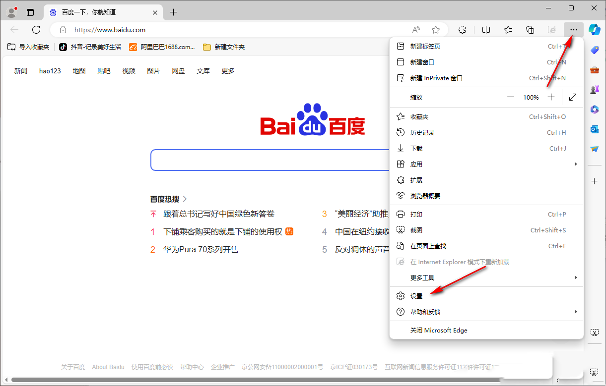Image resolution: width=606 pixels, height=386 pixels.
Task: Toggle split screen view icon
Action: 486,30
